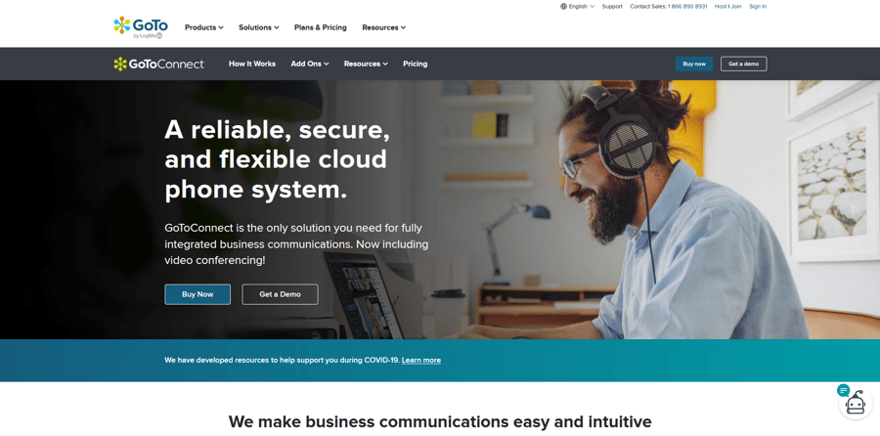Open Add Ons dropdown in GoToConnect bar
This screenshot has height=436, width=880.
310,64
